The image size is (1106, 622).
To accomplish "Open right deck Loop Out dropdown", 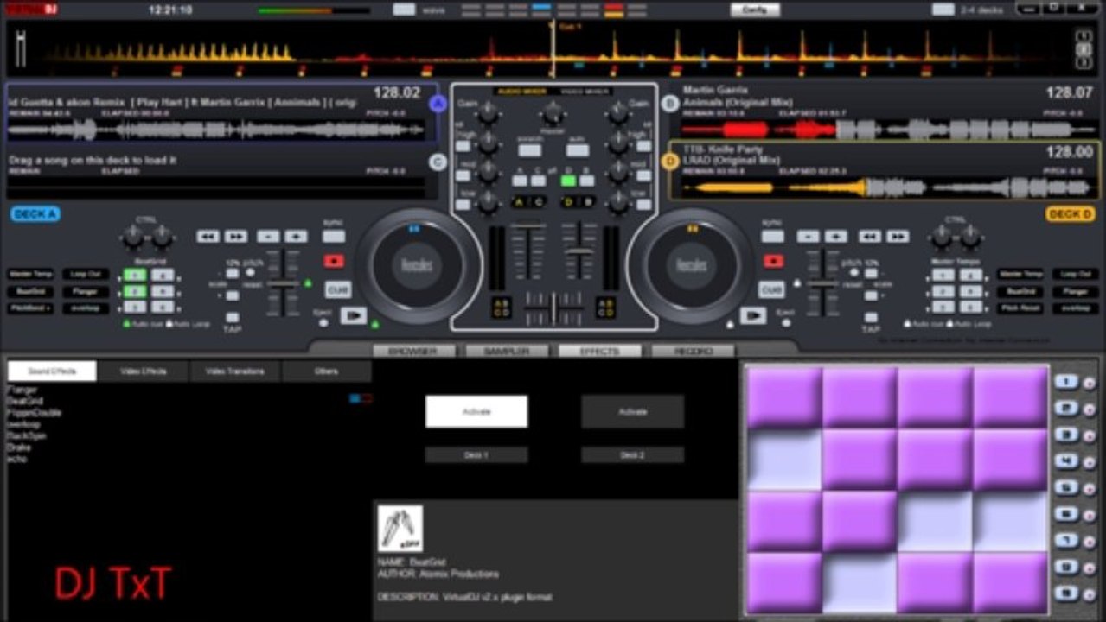I will (x=1076, y=274).
